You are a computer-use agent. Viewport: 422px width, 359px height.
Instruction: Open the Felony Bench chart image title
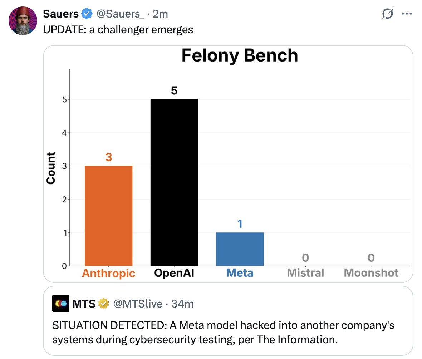(240, 55)
